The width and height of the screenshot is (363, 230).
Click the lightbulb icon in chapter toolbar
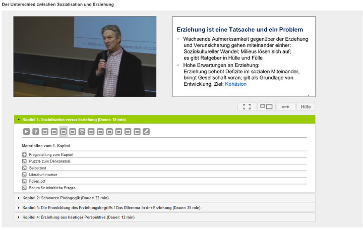pos(82,132)
